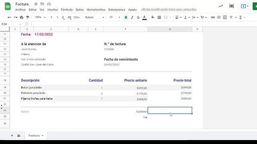Click the name box showing G24
Viewport: 257px width, 144px height.
[x=11, y=24]
